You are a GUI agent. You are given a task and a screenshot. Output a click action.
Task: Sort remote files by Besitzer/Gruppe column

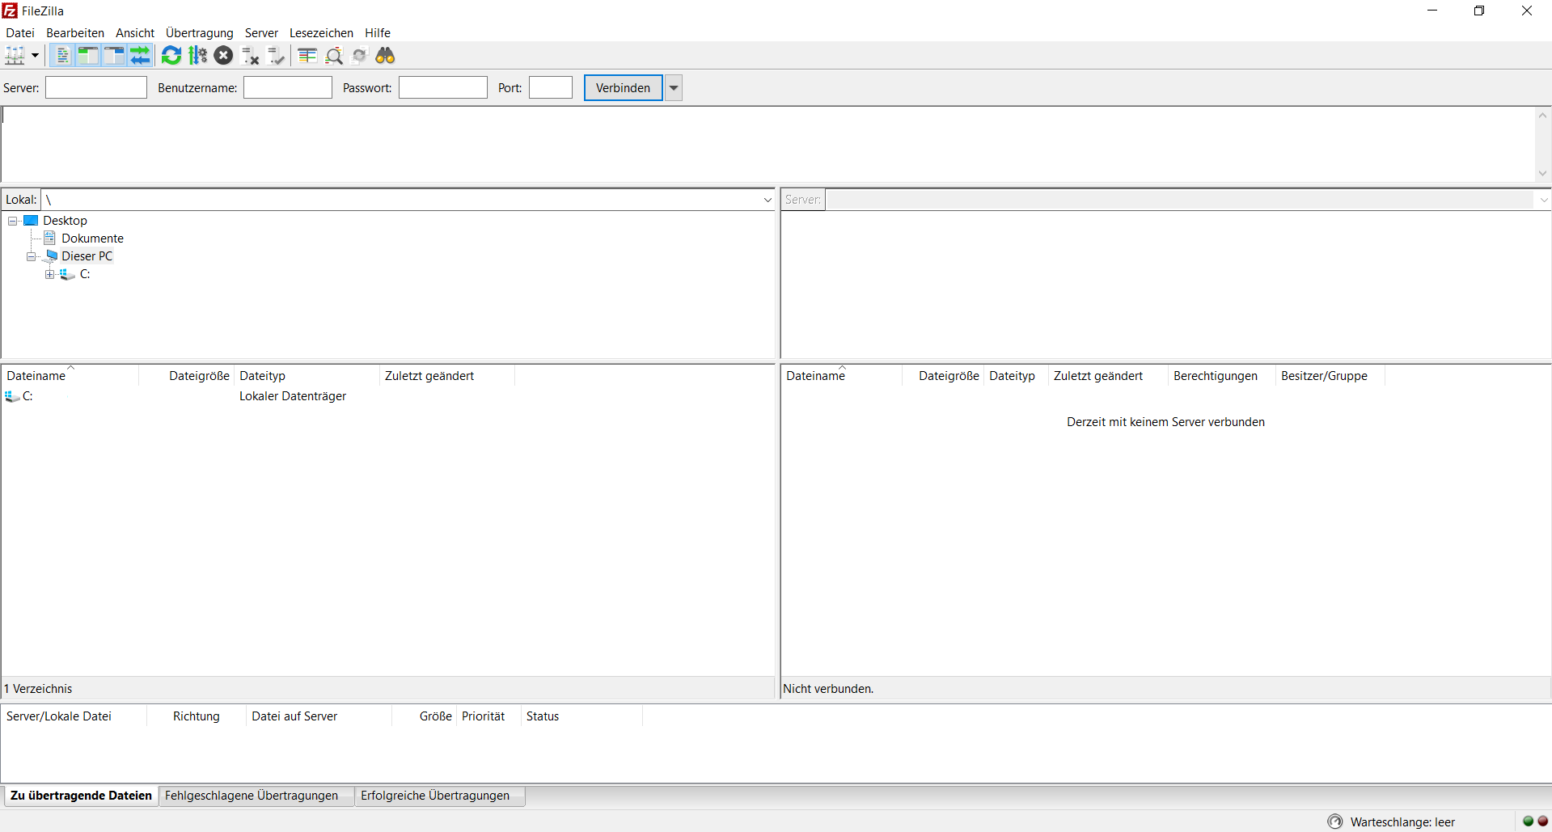point(1330,376)
